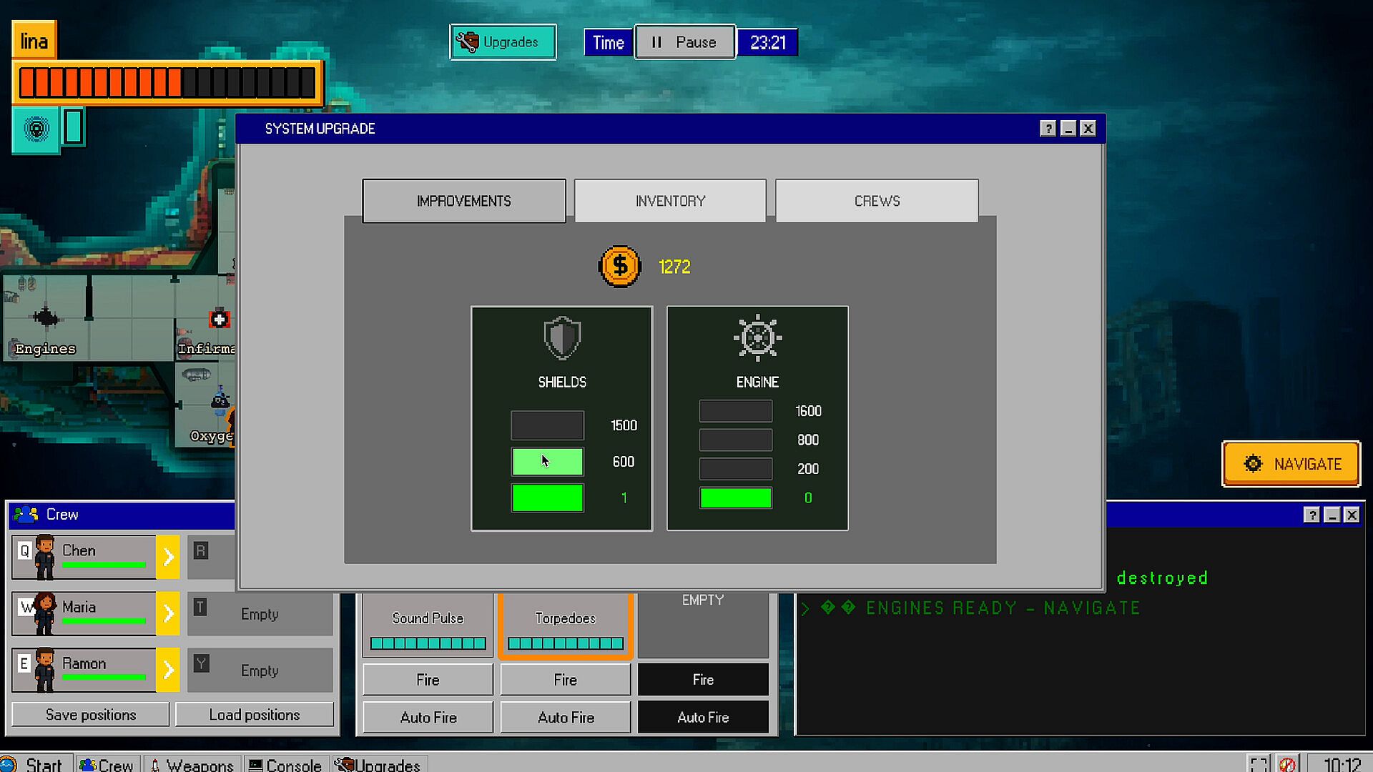Screen dimensions: 1373x772
Task: Expand Maria's yellow arrow
Action: pyautogui.click(x=168, y=613)
